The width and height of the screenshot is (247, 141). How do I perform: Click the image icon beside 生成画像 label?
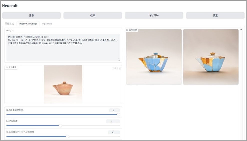coord(127,30)
